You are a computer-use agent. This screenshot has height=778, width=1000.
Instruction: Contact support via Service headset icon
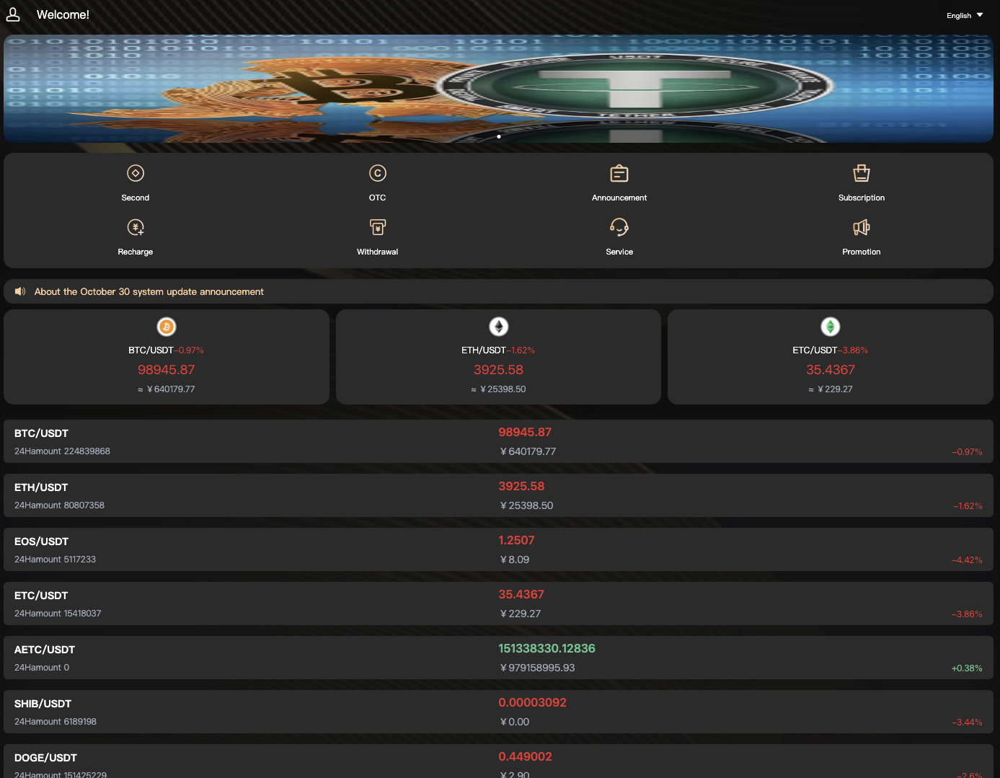(x=619, y=227)
